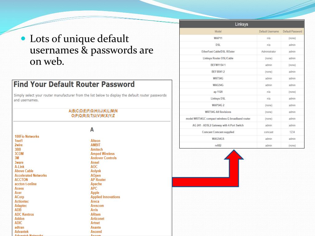Select the Addon manufacturer link
The image size is (315, 236).
coord(19,219)
